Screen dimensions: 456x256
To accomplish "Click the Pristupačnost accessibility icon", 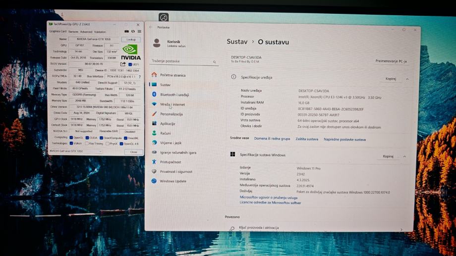I will click(154, 162).
